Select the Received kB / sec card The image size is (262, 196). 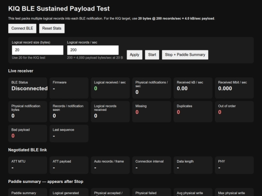coord(193,88)
